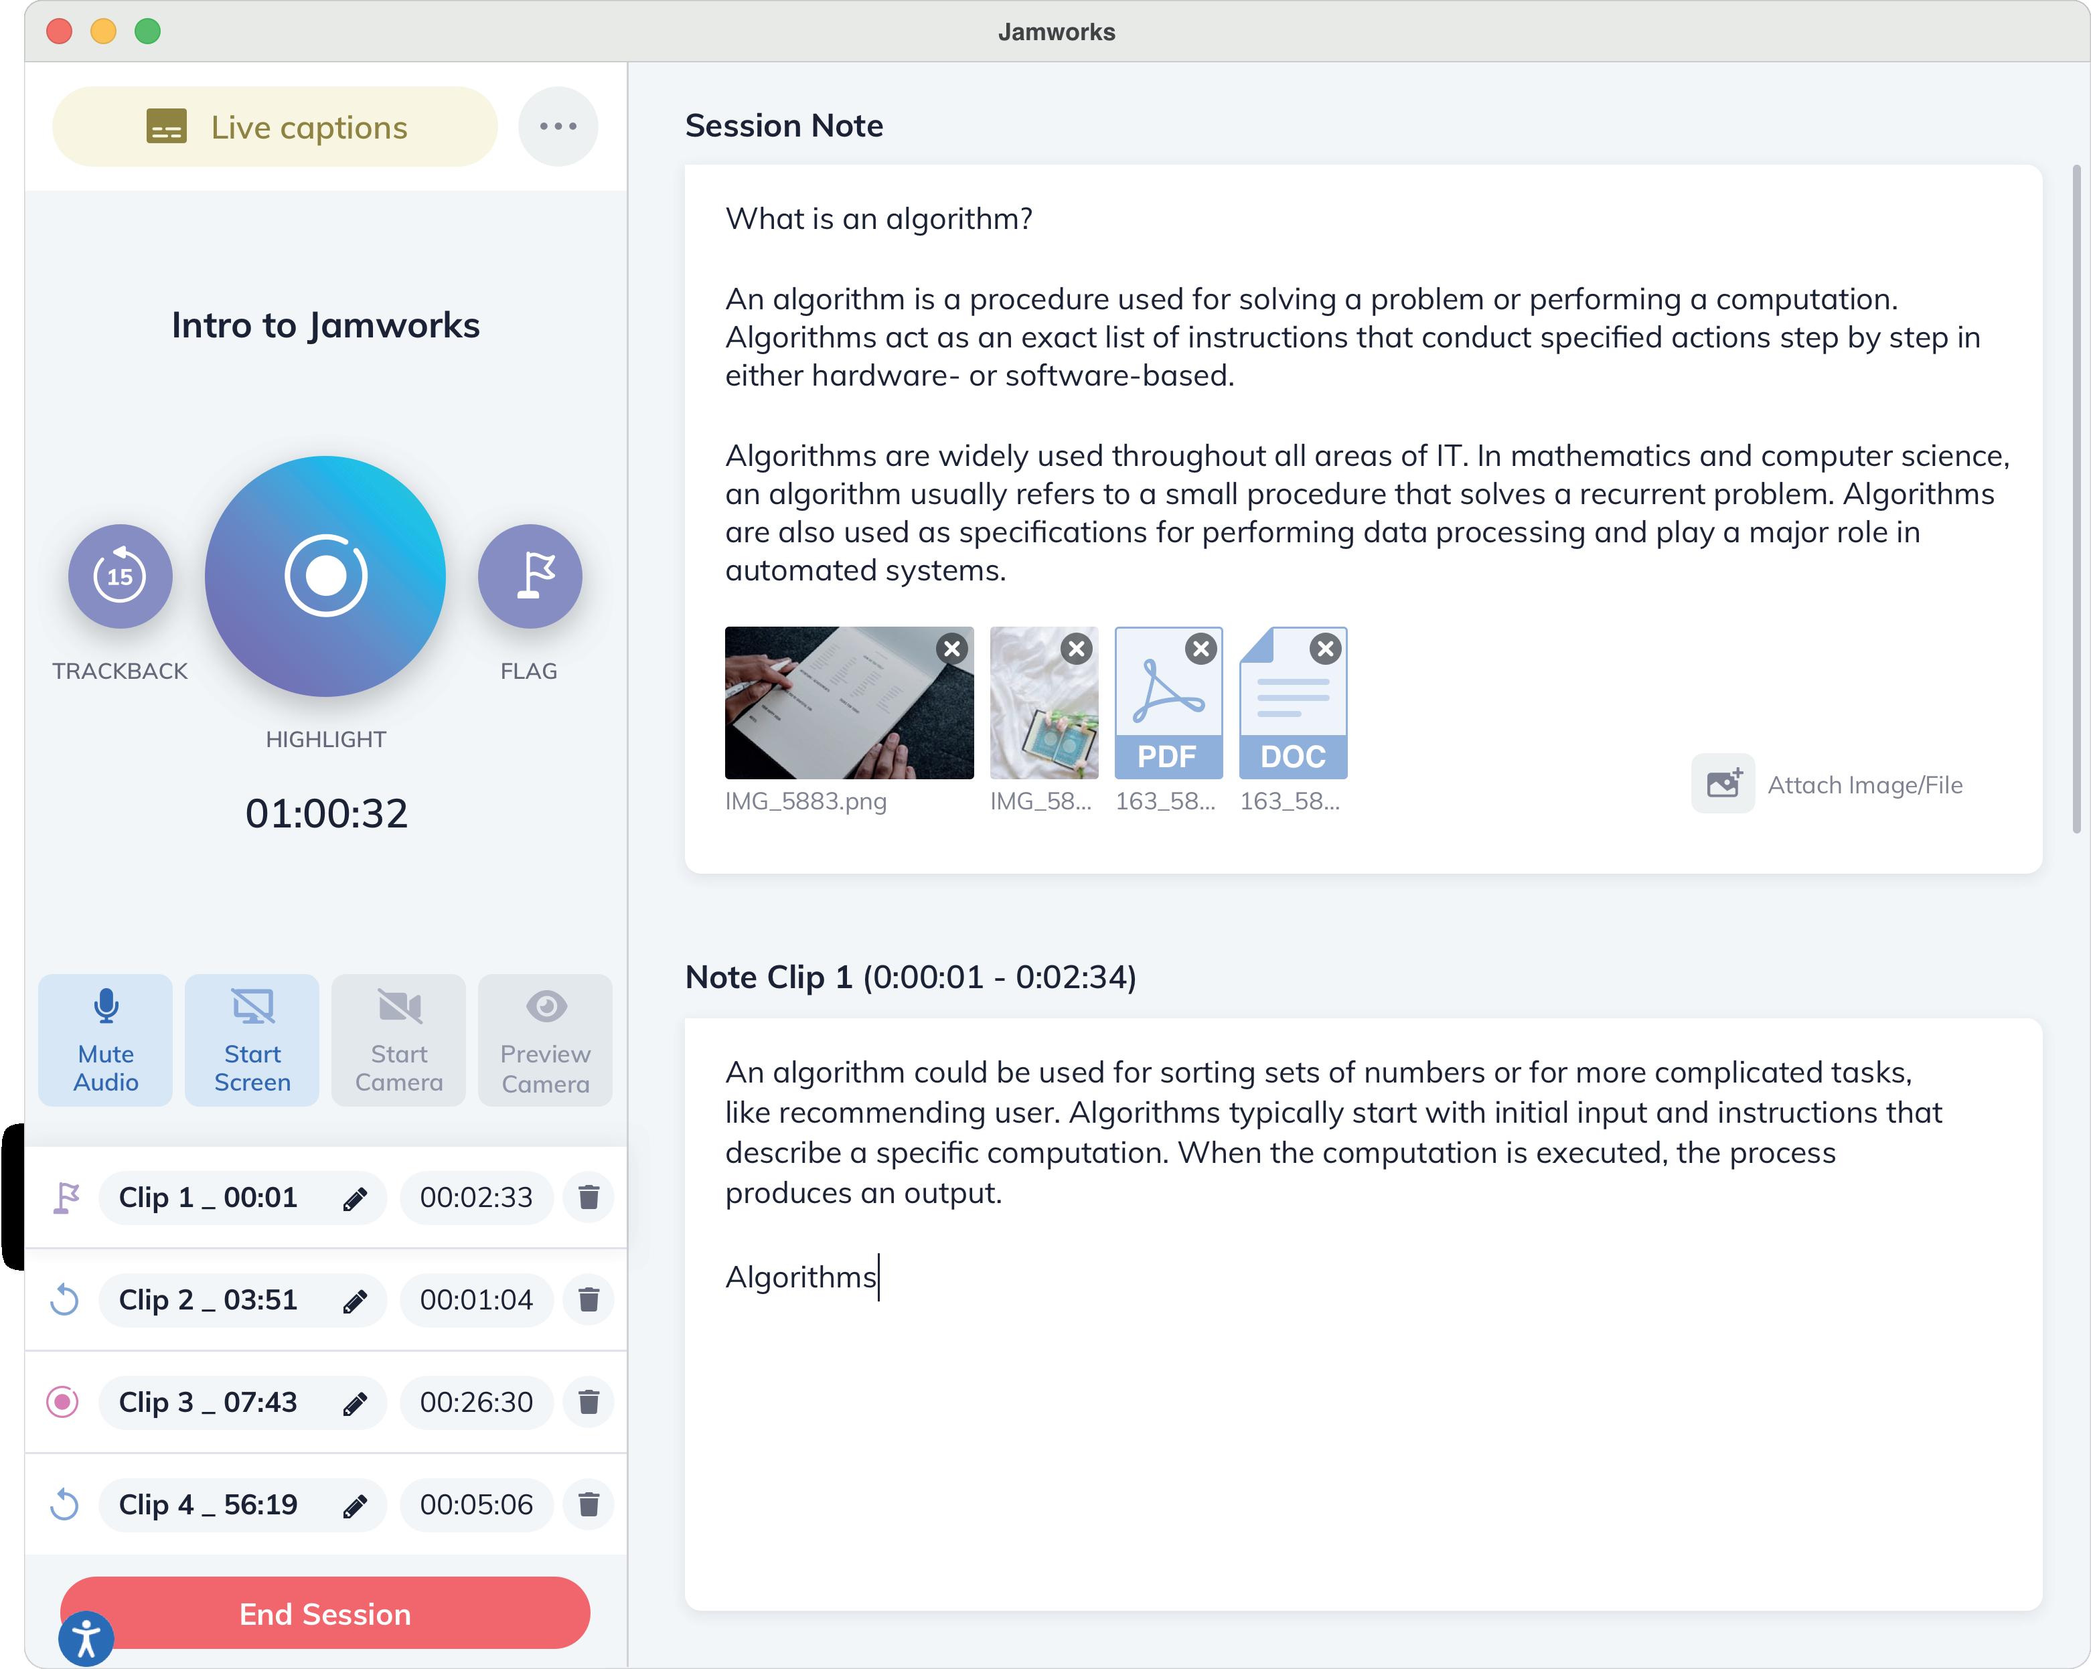The width and height of the screenshot is (2091, 1669).
Task: Edit Clip 1 name with pencil icon
Action: (x=355, y=1198)
